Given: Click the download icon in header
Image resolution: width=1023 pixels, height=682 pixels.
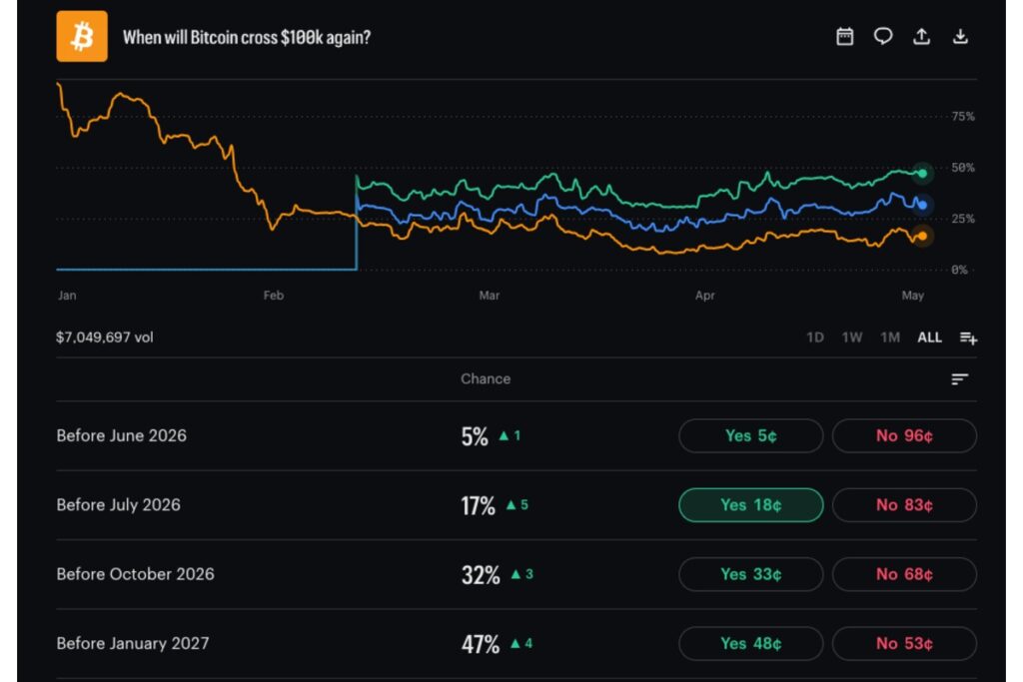Looking at the screenshot, I should (x=960, y=37).
